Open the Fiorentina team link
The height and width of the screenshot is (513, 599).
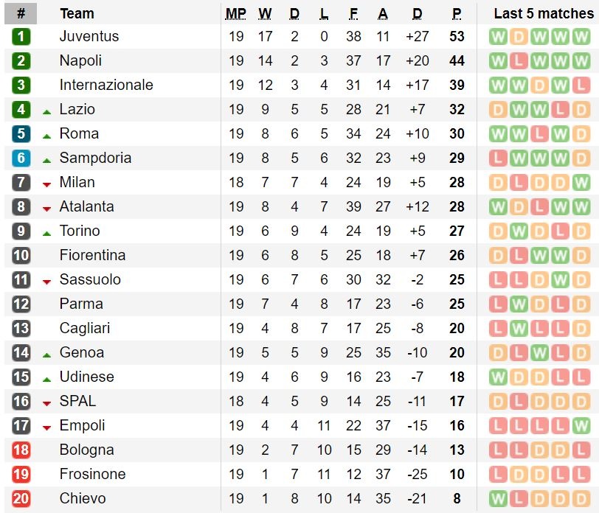(x=92, y=255)
